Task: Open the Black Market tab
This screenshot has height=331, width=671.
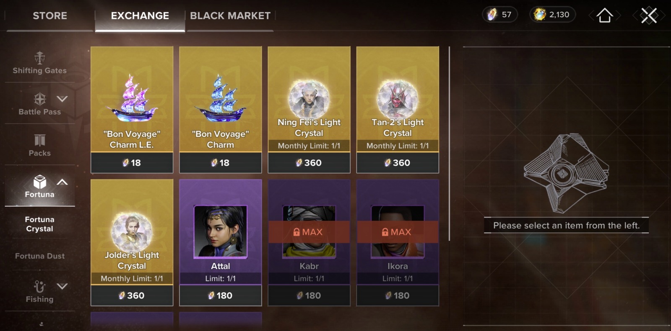Action: point(230,16)
